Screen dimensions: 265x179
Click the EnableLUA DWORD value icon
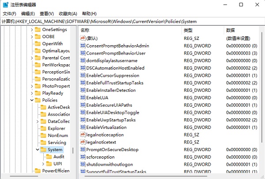click(x=83, y=97)
